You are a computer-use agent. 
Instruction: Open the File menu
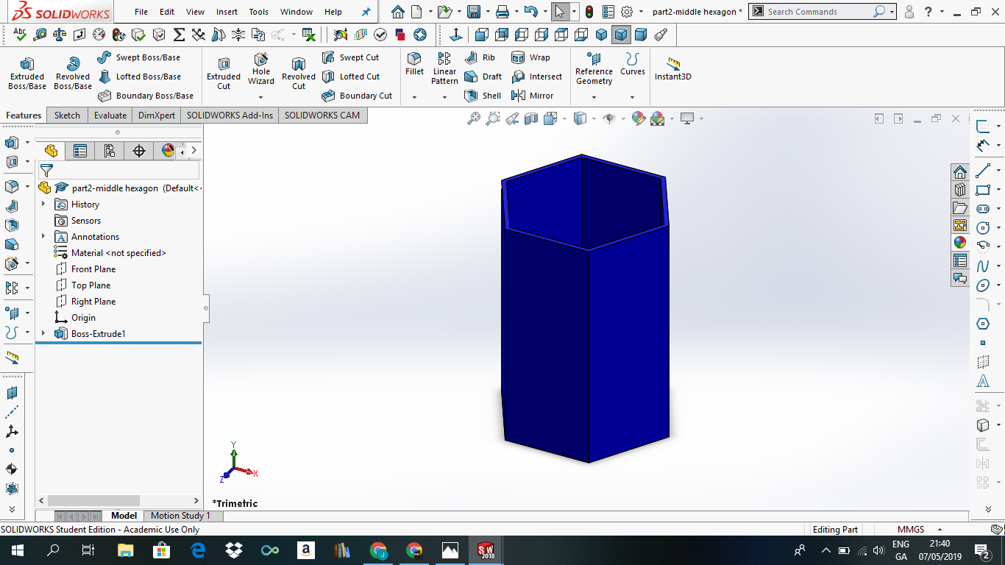141,12
